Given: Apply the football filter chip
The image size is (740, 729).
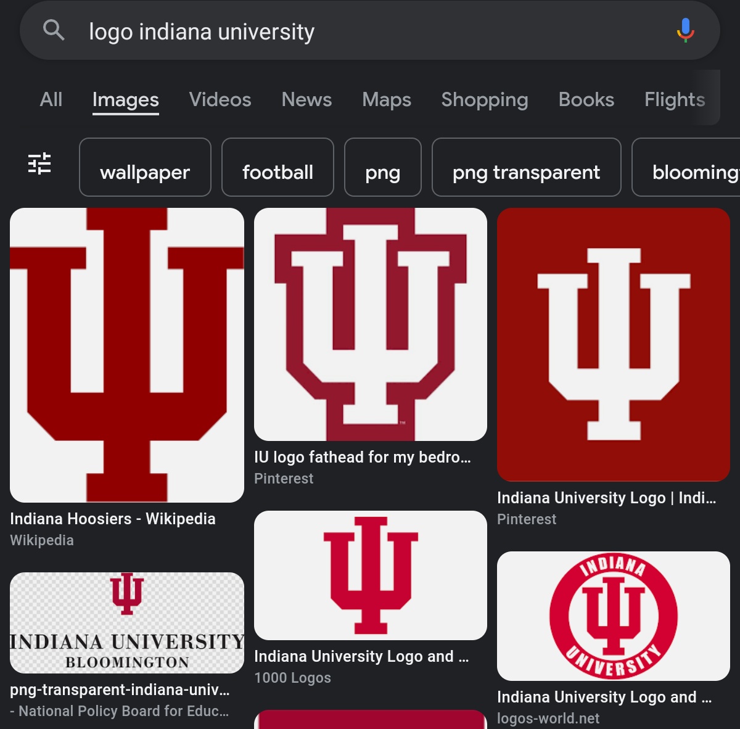Looking at the screenshot, I should point(277,167).
